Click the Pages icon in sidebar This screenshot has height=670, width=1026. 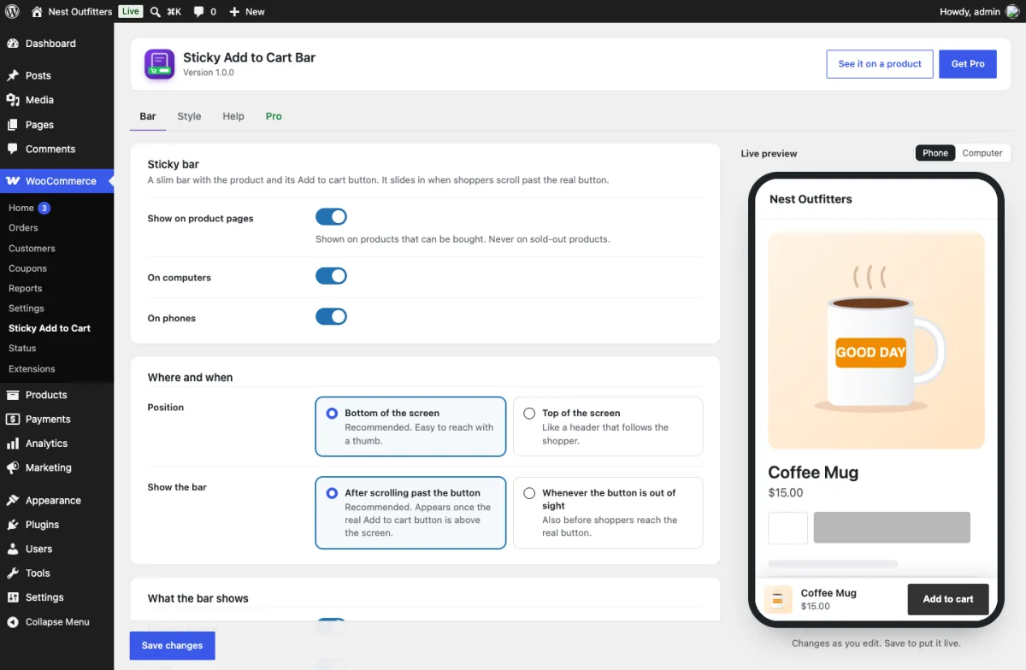(x=13, y=125)
